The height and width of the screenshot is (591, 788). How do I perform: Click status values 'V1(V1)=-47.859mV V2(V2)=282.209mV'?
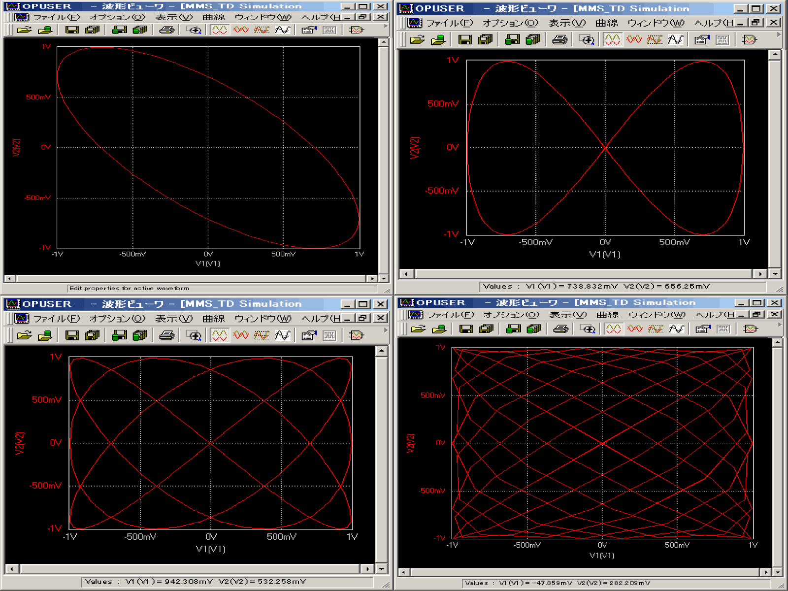pyautogui.click(x=574, y=583)
